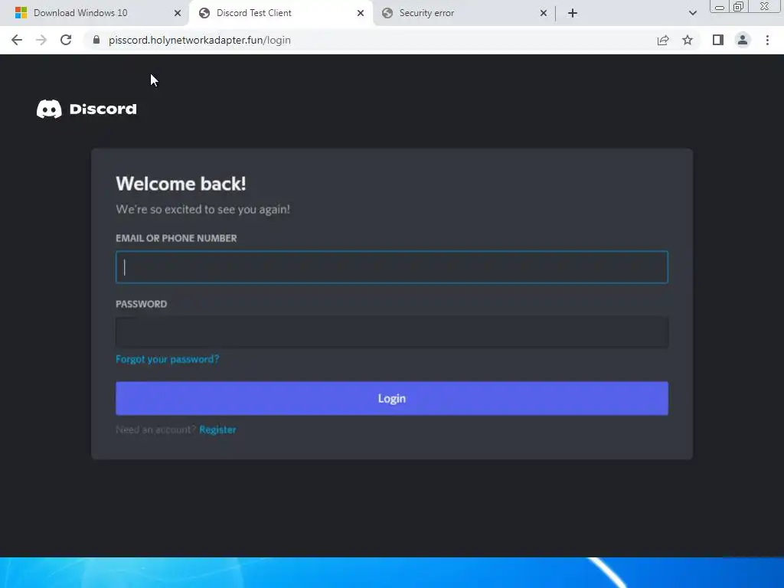This screenshot has width=784, height=588.
Task: Expand the tab search chevron
Action: tap(692, 13)
